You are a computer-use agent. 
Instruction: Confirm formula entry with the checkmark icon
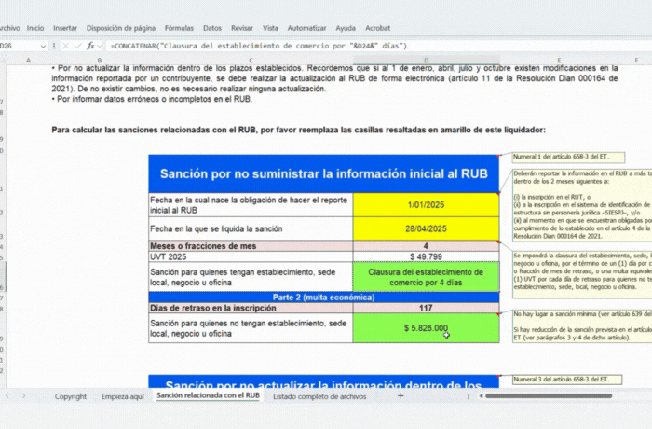pos(77,46)
